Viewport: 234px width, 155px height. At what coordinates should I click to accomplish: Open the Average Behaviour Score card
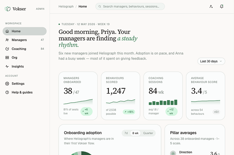tap(206, 96)
